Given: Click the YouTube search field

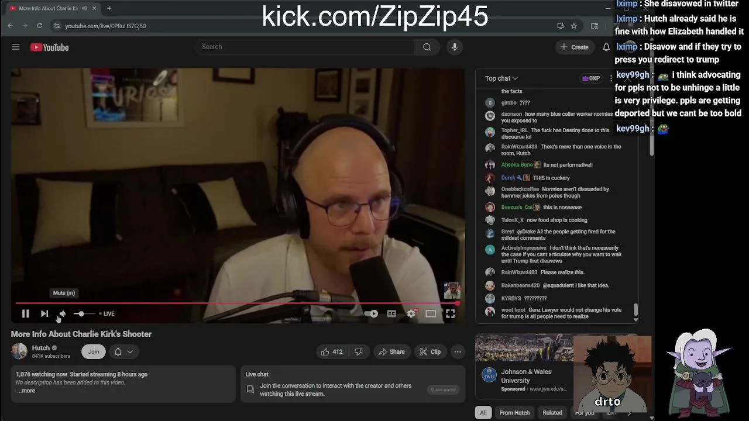Looking at the screenshot, I should point(304,47).
